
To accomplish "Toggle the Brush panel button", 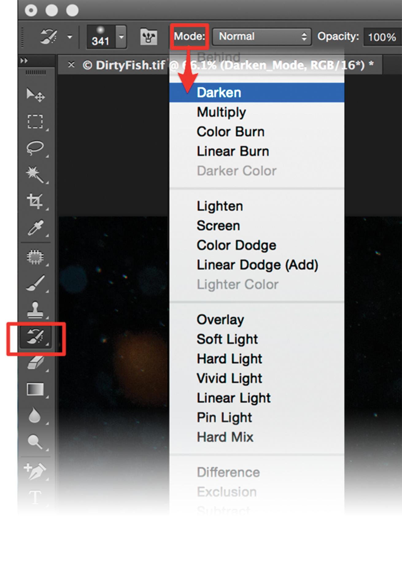I will 149,37.
